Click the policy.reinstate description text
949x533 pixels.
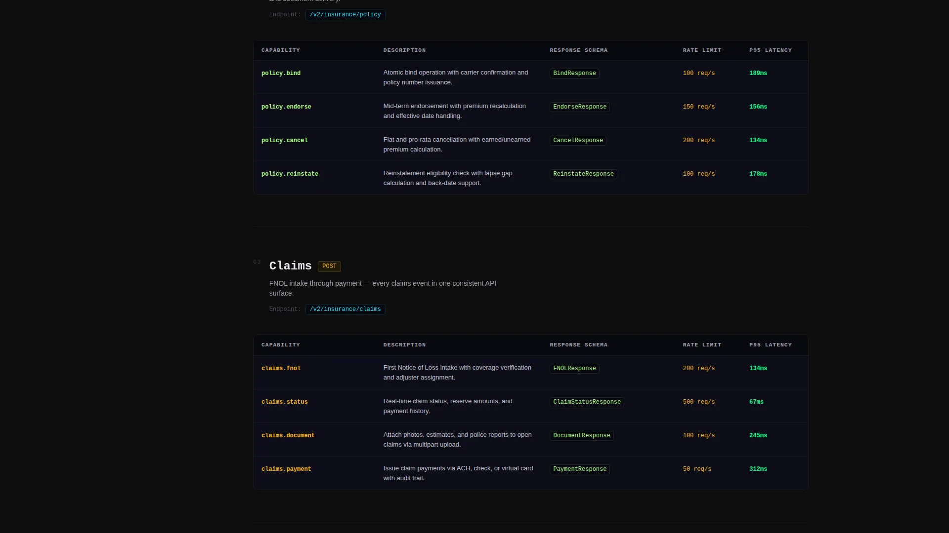tap(448, 178)
